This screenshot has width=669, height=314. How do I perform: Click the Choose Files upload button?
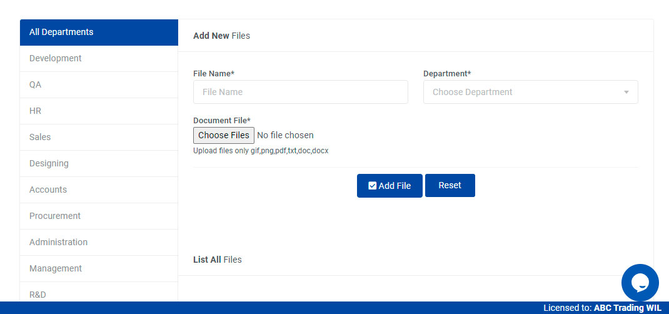pyautogui.click(x=224, y=136)
